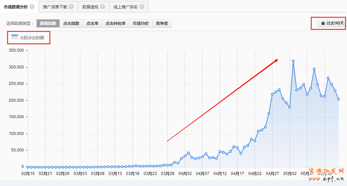The width and height of the screenshot is (347, 186).
Task: Go to 线上推广排名 tab
Action: [125, 7]
